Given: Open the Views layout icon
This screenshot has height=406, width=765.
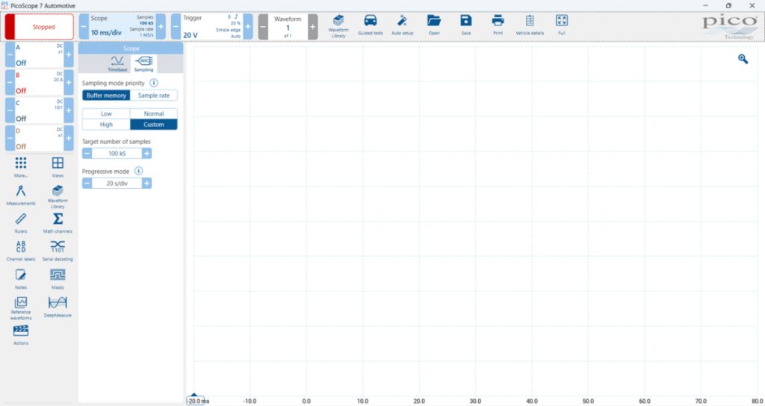Looking at the screenshot, I should click(x=58, y=167).
